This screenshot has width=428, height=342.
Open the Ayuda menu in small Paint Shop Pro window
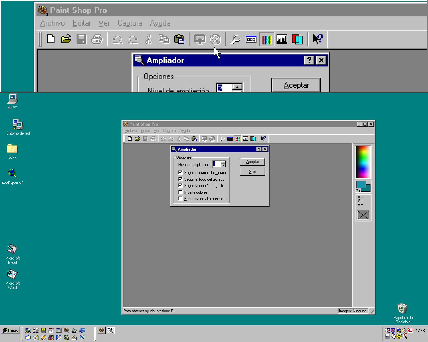pyautogui.click(x=185, y=131)
